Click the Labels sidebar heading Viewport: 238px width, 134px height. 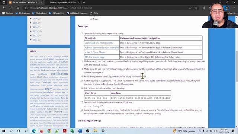coord(33,51)
